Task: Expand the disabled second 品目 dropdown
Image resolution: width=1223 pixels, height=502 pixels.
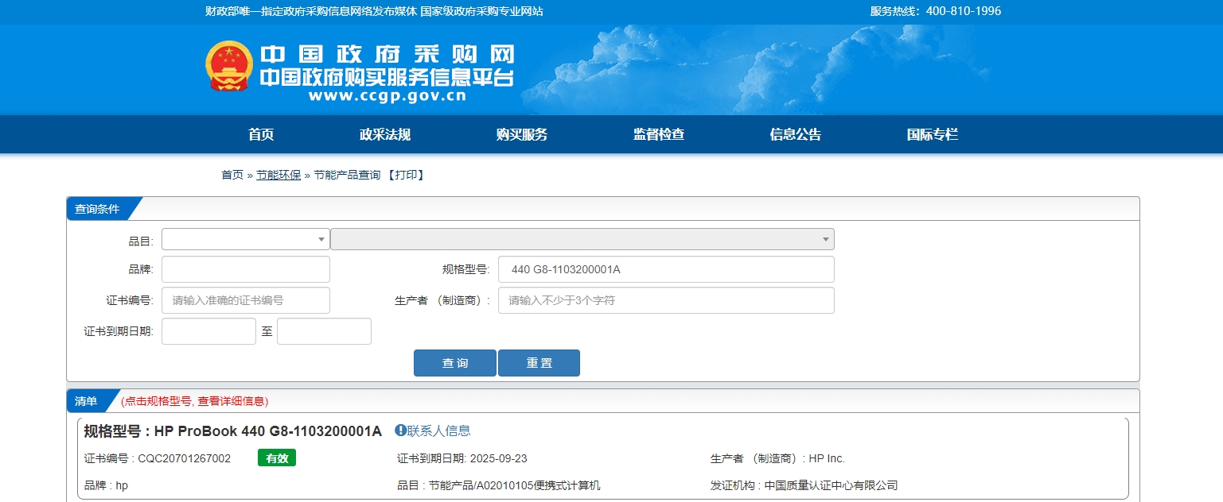Action: pos(582,239)
